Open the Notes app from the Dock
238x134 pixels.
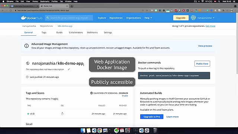[89, 130]
